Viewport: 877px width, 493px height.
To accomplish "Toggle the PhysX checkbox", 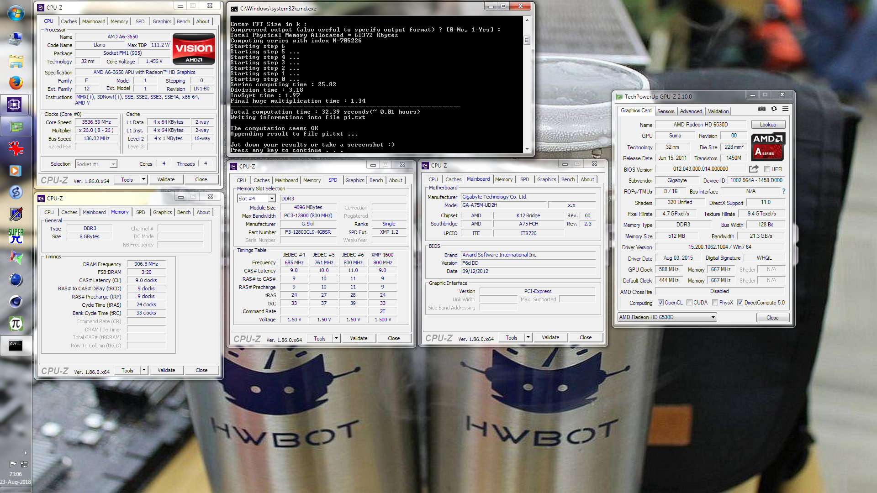I will coord(715,303).
